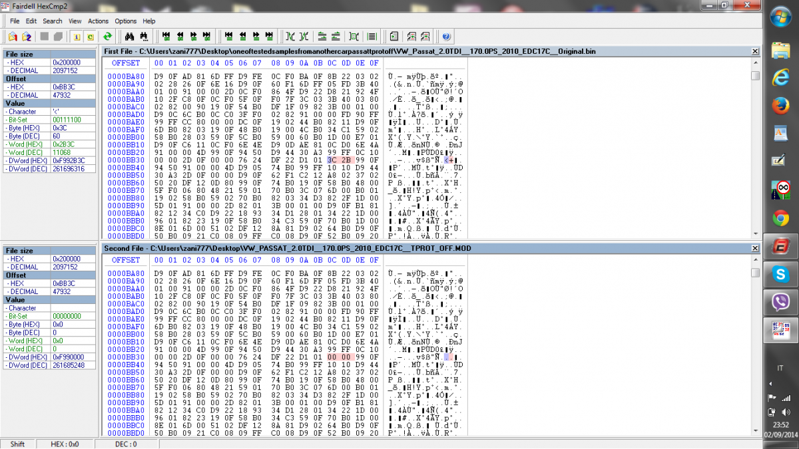Click the IT language indicator in tray
This screenshot has height=449, width=799.
780,367
